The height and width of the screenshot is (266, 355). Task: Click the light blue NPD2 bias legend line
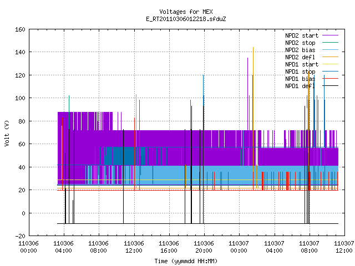[330, 50]
